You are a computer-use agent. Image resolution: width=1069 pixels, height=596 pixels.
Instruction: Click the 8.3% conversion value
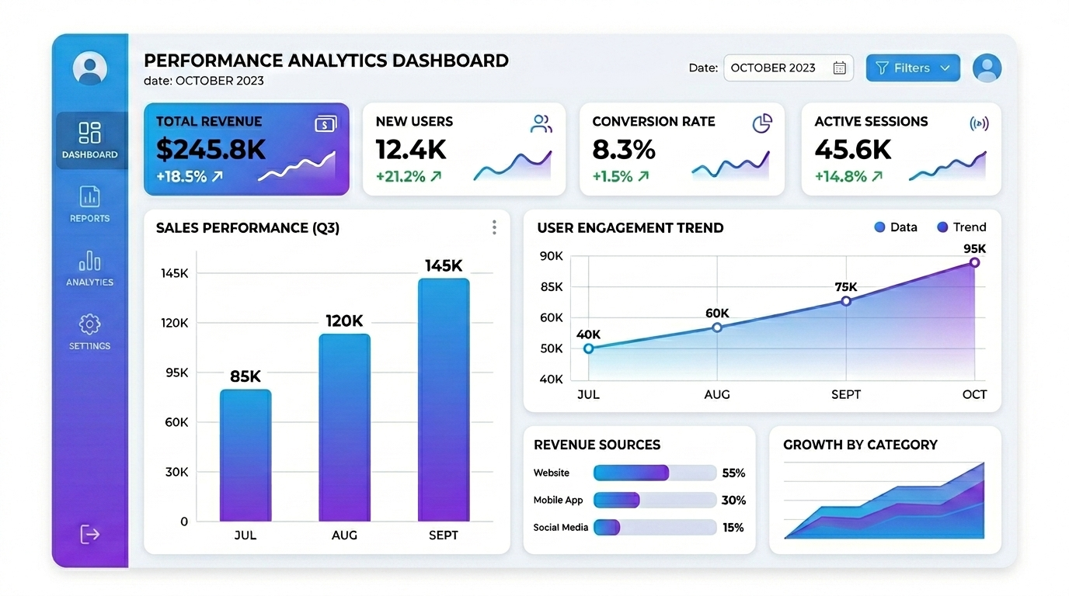pos(624,149)
